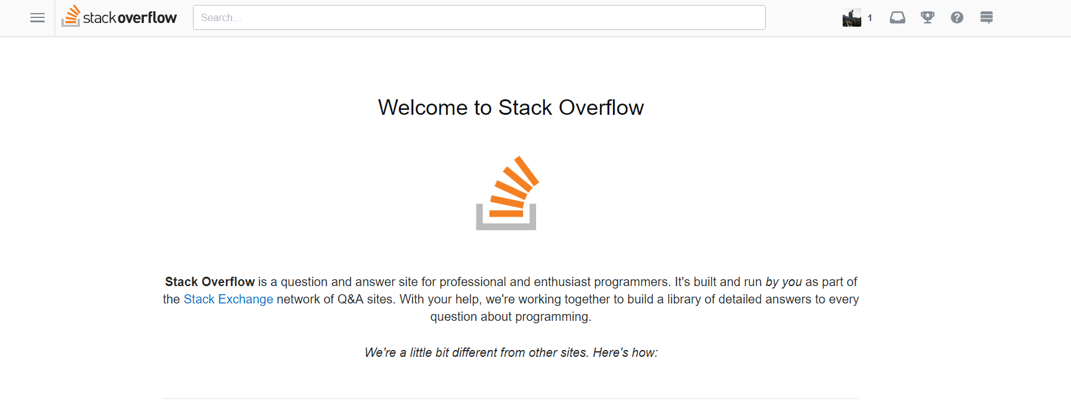Expand the inbox dropdown panel
This screenshot has height=404, width=1071.
tap(897, 17)
